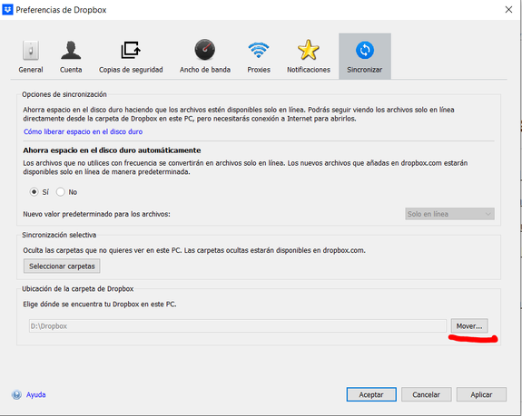Click the Sincronización selectiva group label
The width and height of the screenshot is (522, 416).
click(59, 235)
